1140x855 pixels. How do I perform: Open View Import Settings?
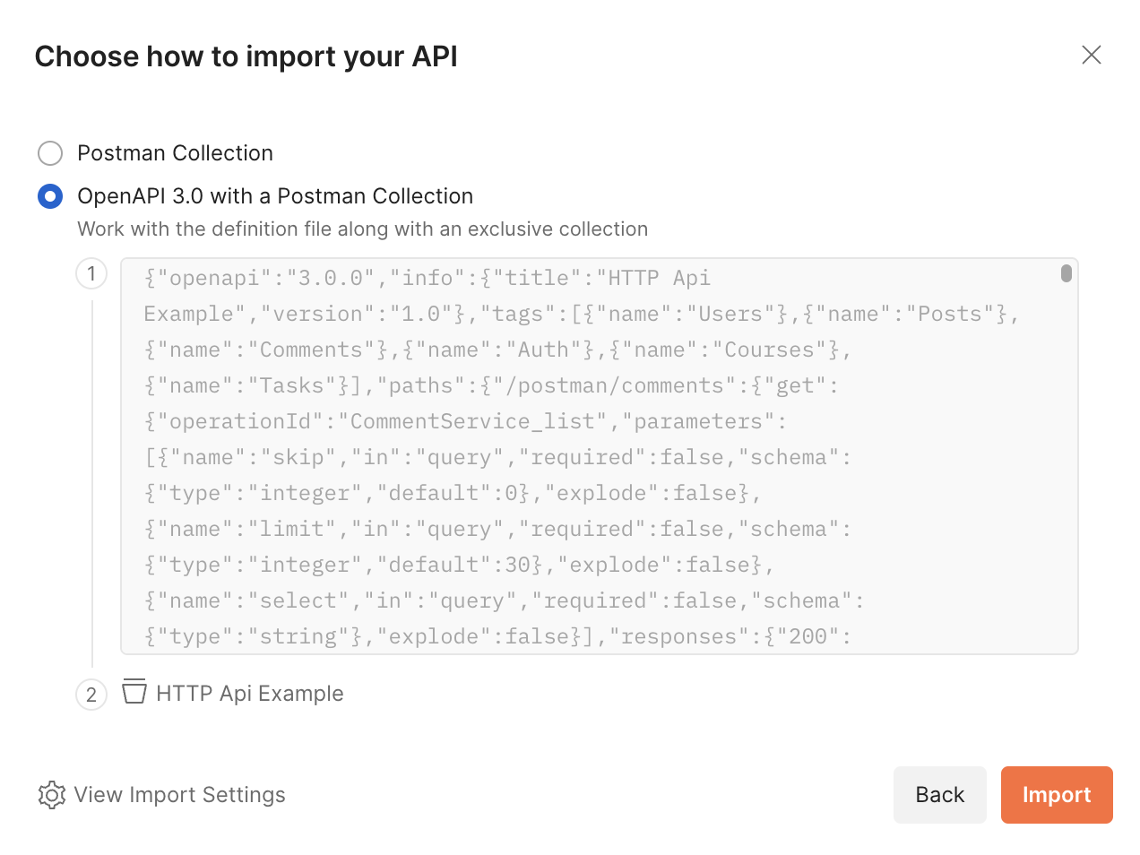179,795
